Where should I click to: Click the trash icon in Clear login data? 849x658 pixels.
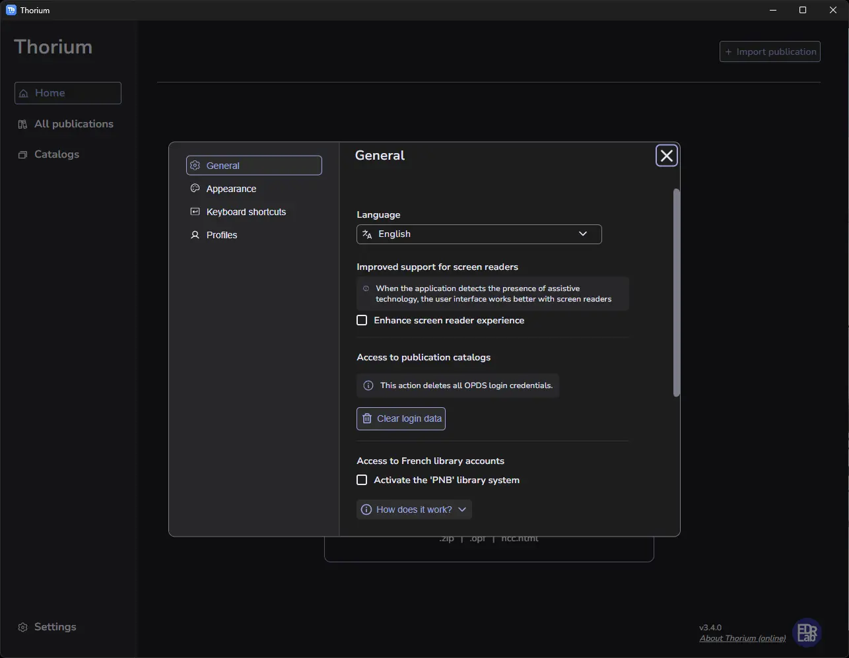point(367,418)
